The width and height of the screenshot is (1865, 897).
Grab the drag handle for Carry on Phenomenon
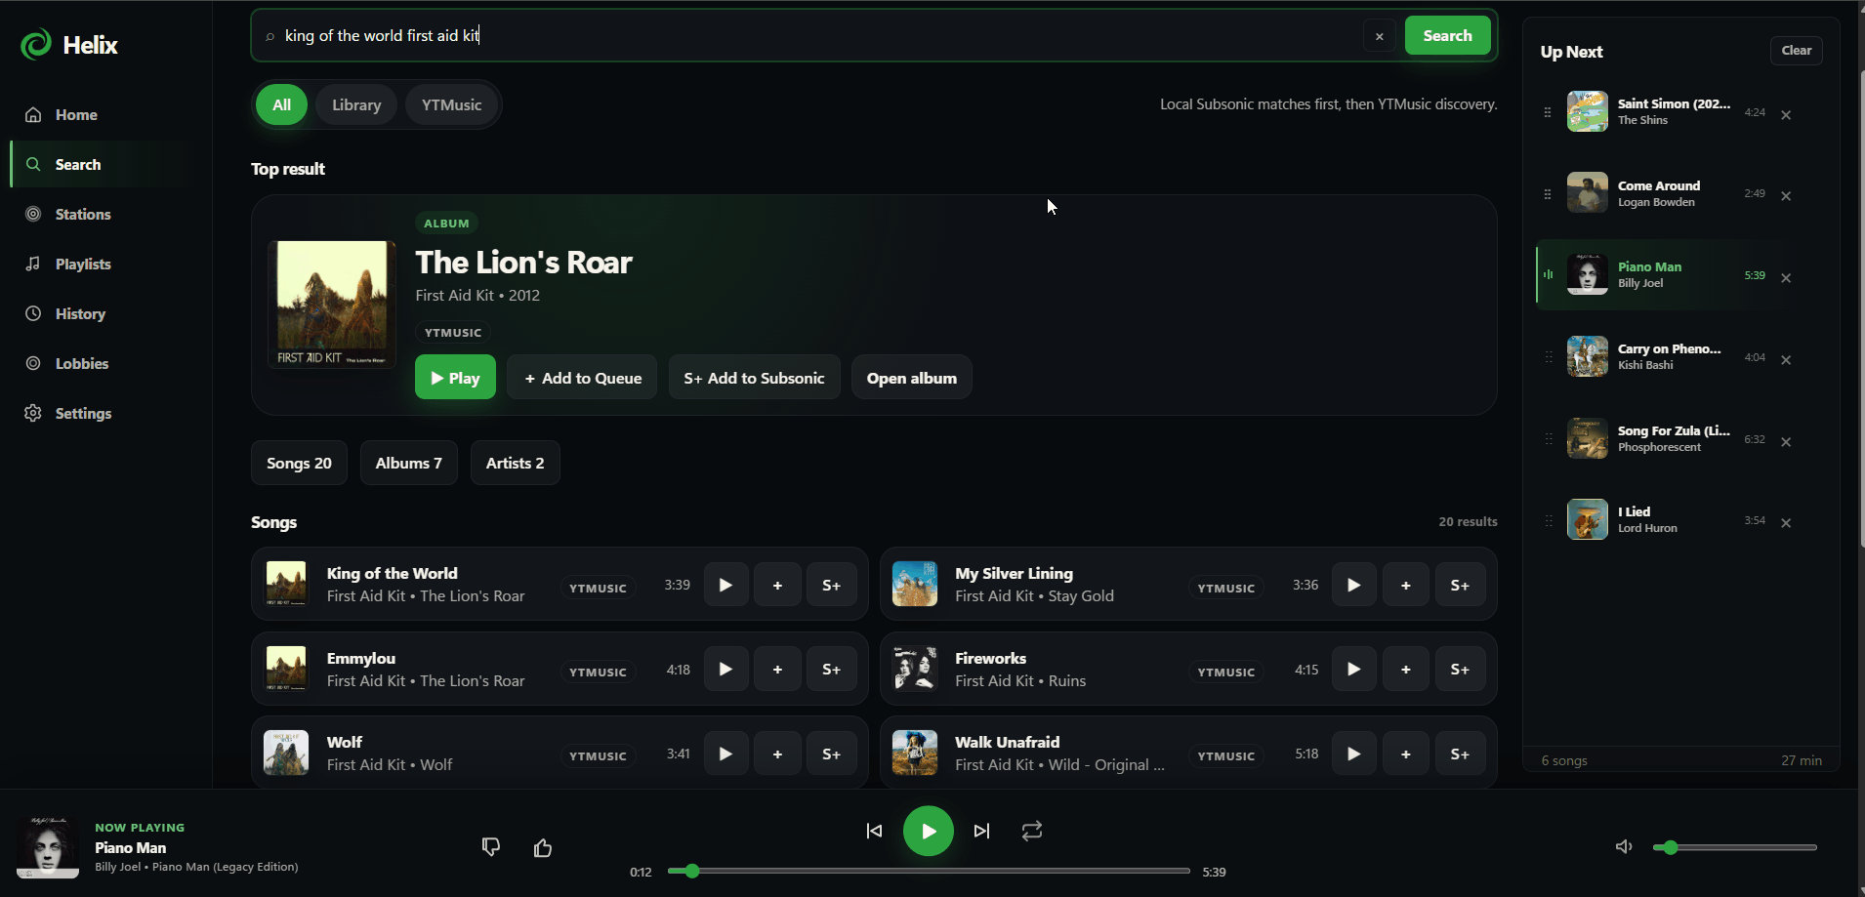pyautogui.click(x=1548, y=357)
